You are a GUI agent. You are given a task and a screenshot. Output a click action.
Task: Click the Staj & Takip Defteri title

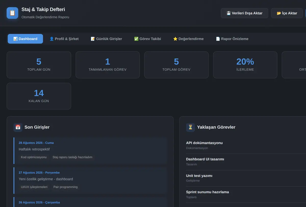(x=43, y=9)
